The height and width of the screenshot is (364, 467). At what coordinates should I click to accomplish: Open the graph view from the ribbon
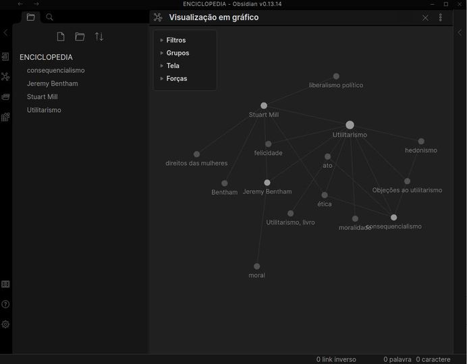click(x=5, y=77)
